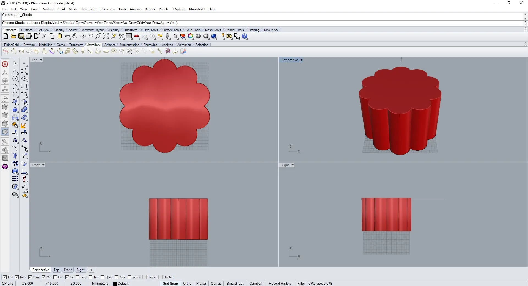This screenshot has height=286, width=528.
Task: Click the Undo arrow icon
Action: tap(67, 36)
